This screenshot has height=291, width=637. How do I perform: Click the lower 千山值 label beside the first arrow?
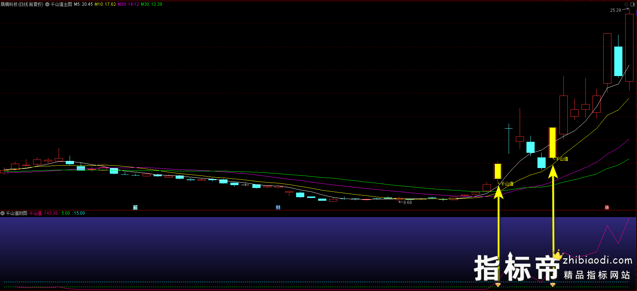[507, 184]
